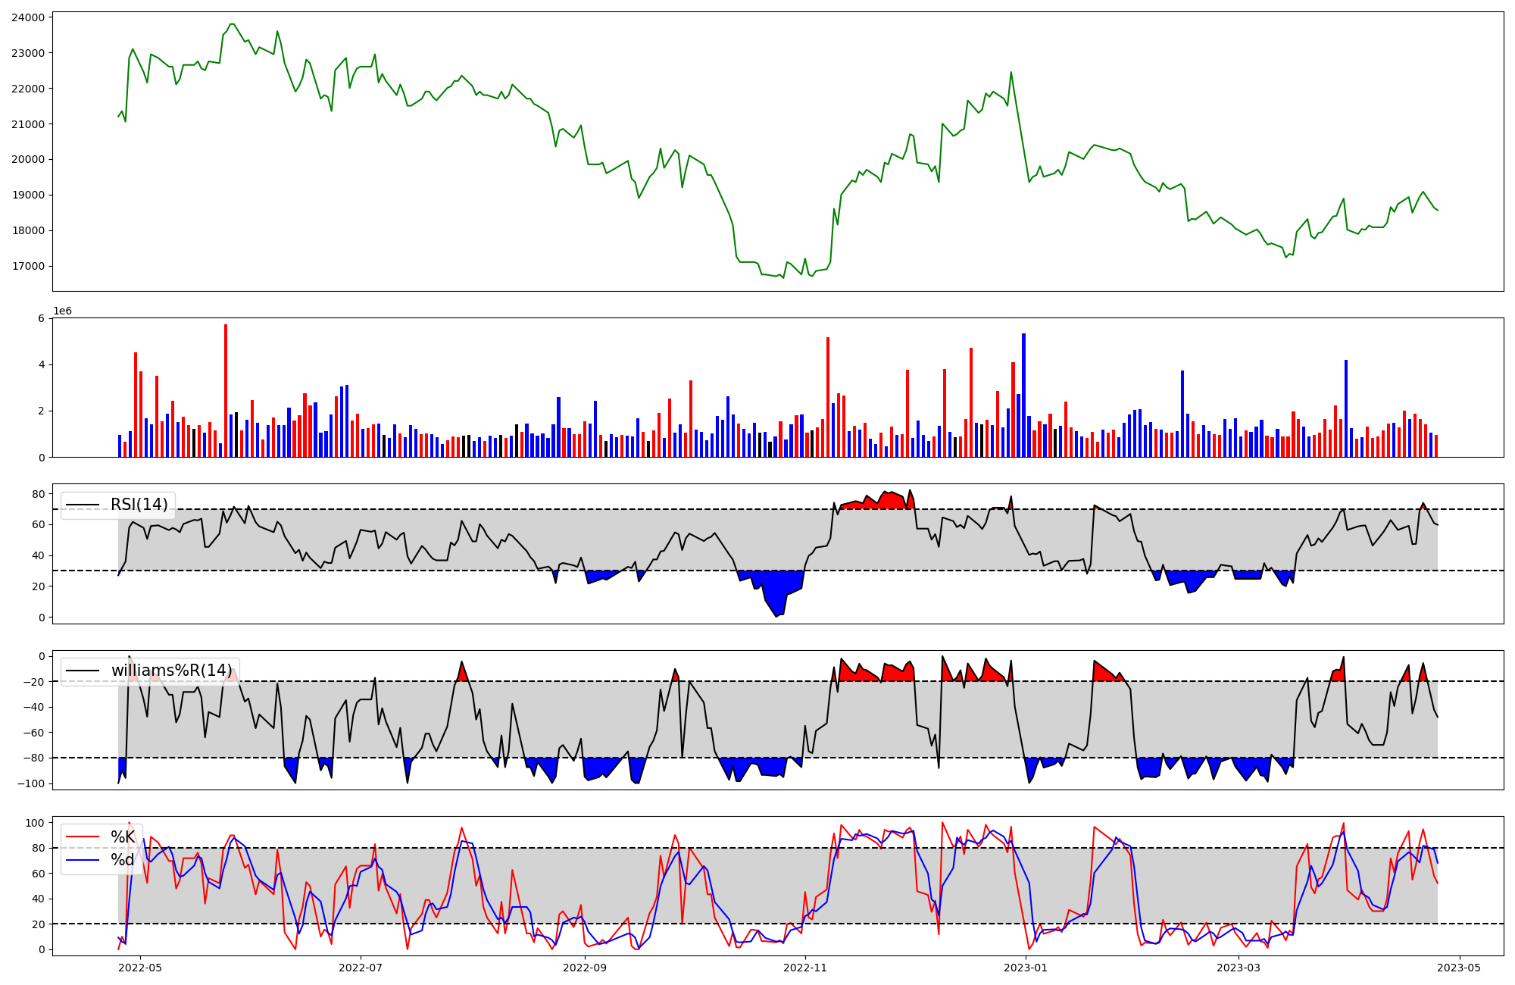Click the 2023-05 date label
This screenshot has height=985, width=1515.
click(1459, 968)
